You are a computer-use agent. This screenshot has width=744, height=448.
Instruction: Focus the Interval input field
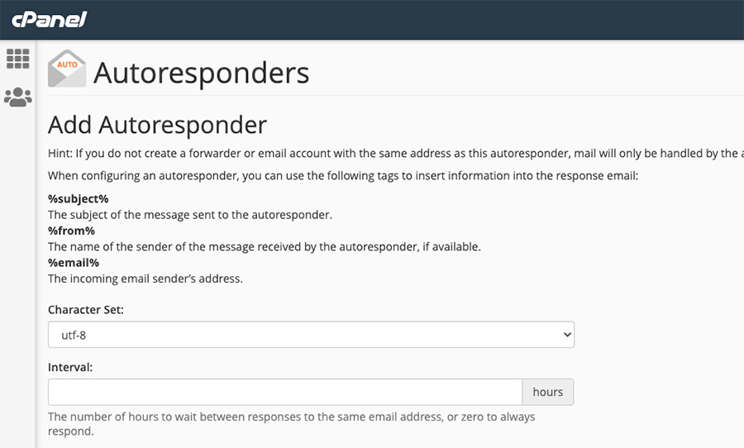[x=284, y=392]
